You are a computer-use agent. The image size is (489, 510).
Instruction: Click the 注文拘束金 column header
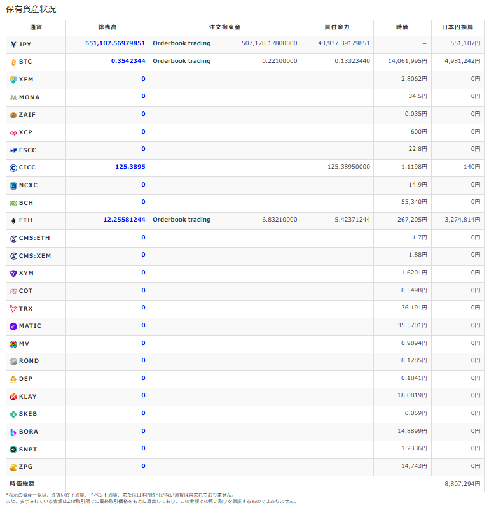click(225, 27)
